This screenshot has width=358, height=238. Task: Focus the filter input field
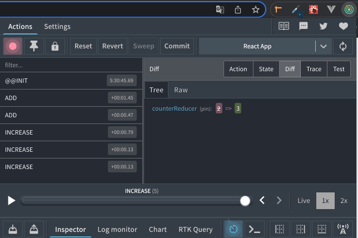(x=71, y=65)
